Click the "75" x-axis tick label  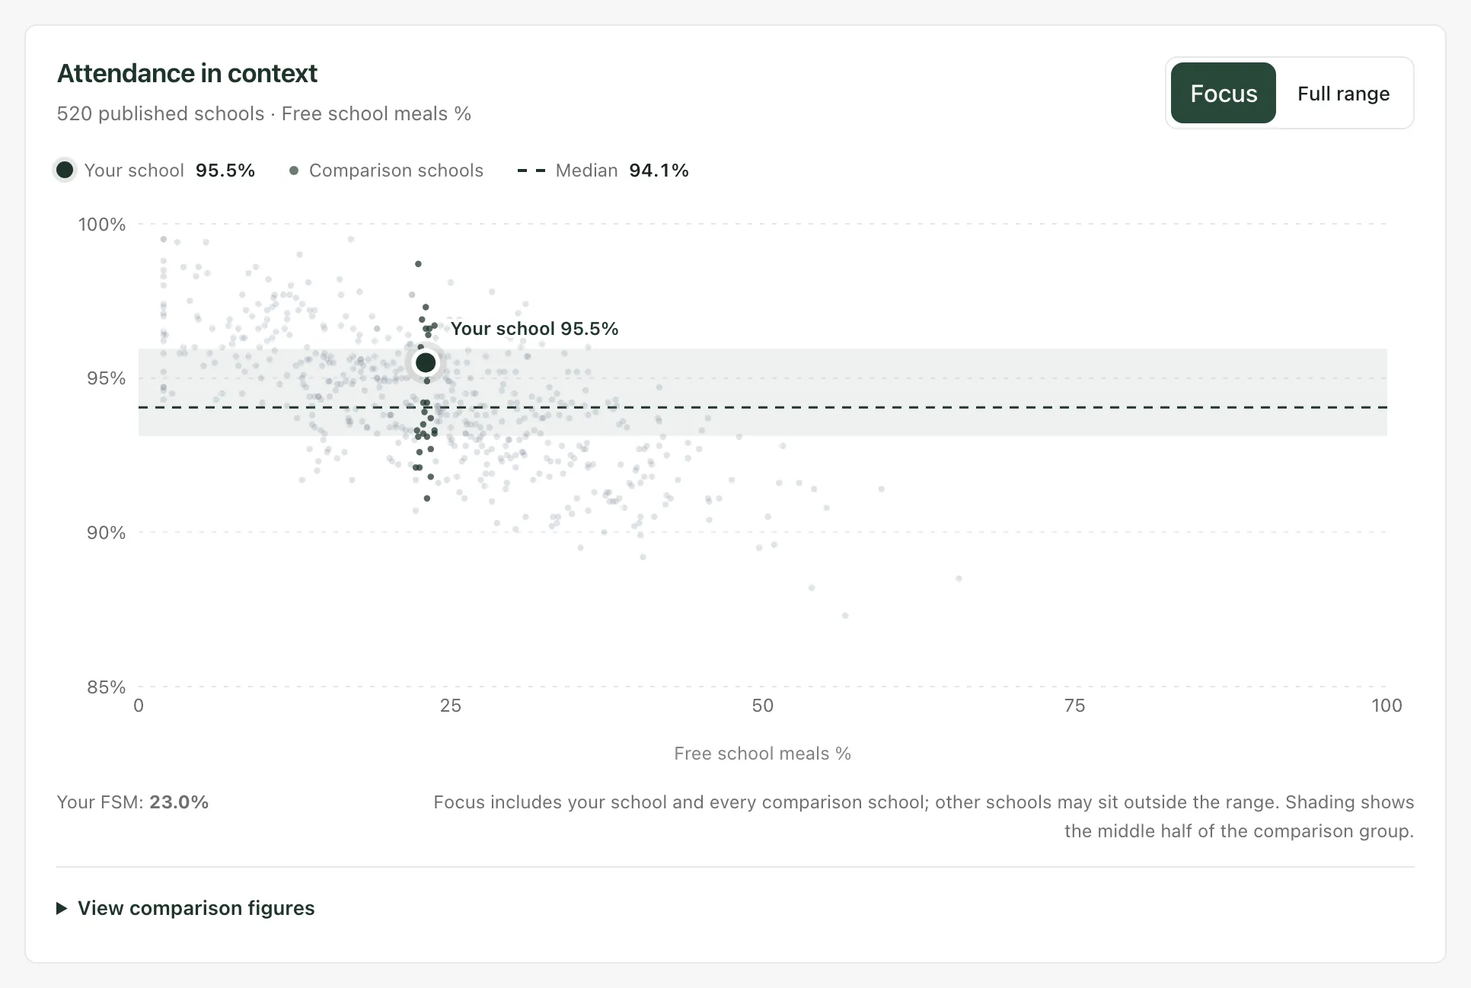1074,706
